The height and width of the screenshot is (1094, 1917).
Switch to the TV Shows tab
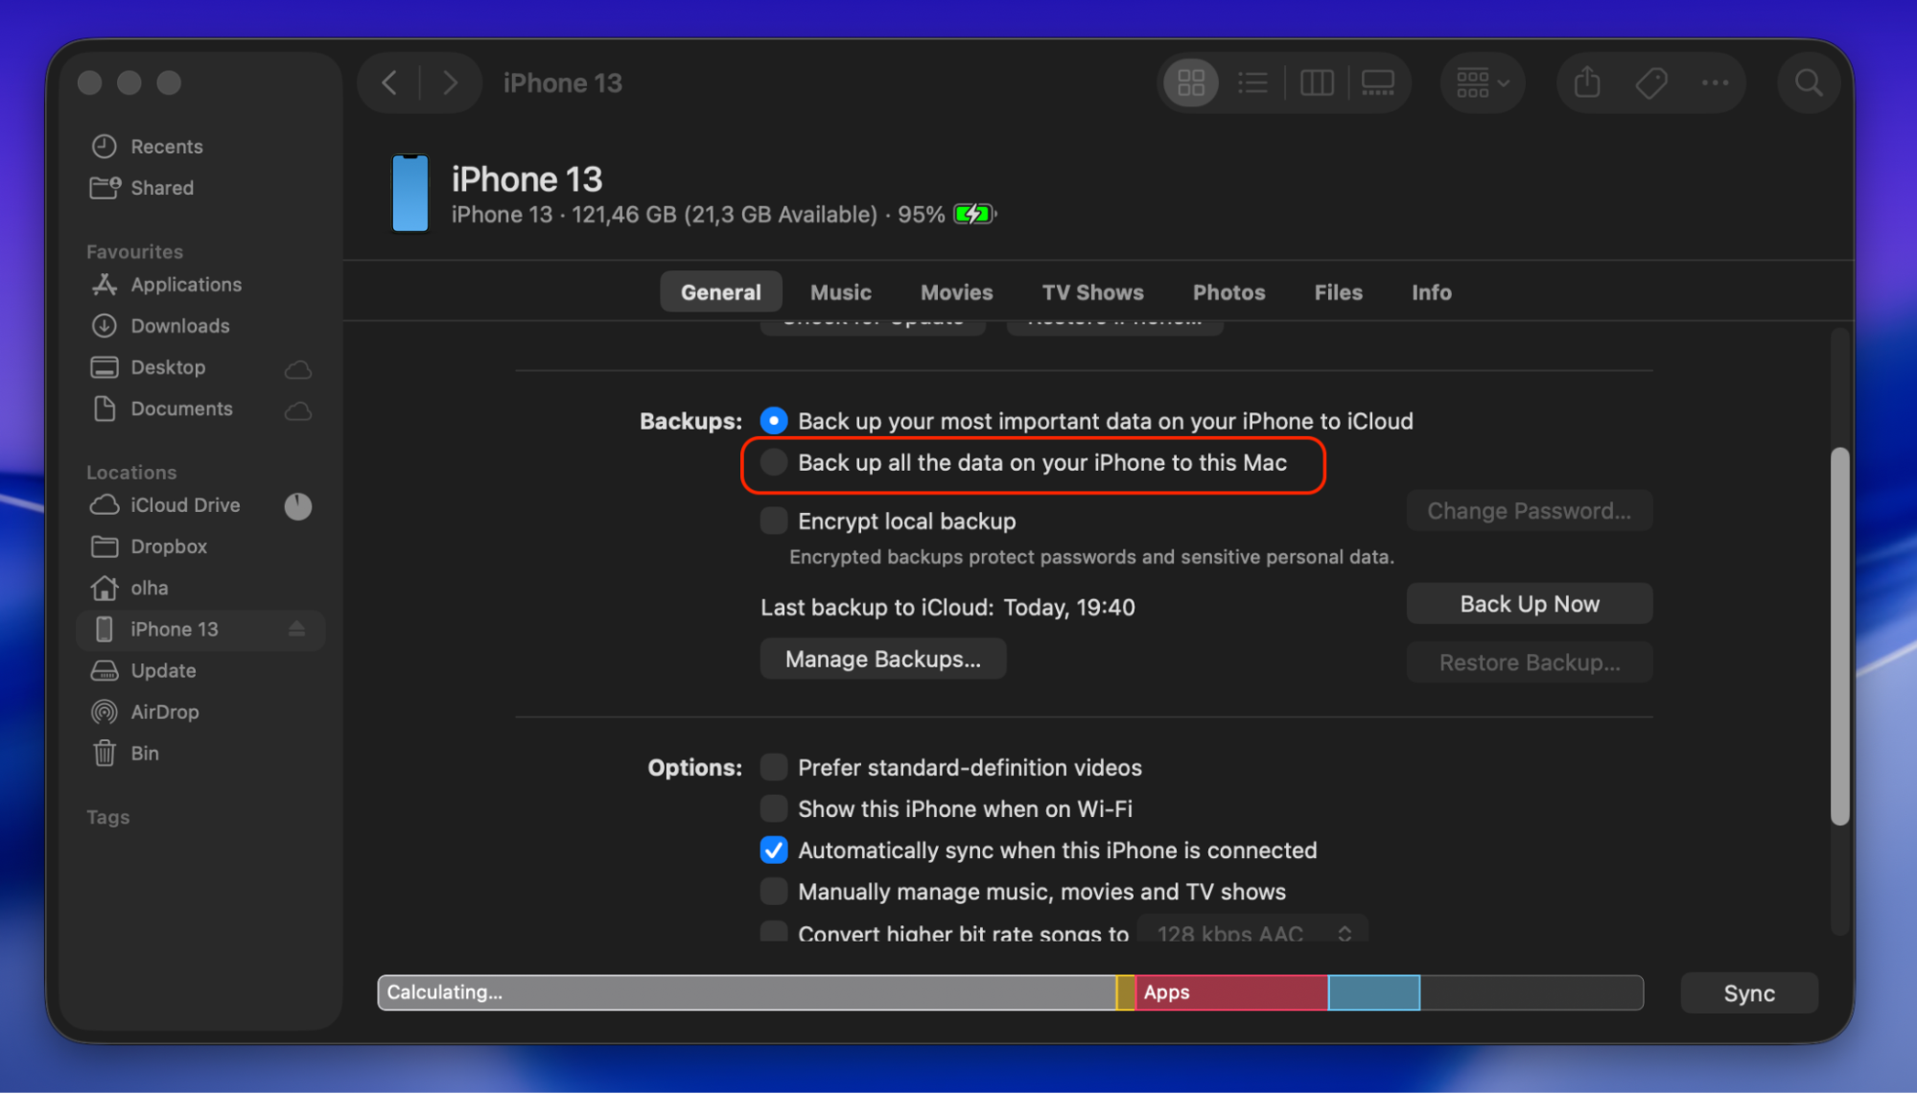[1093, 292]
